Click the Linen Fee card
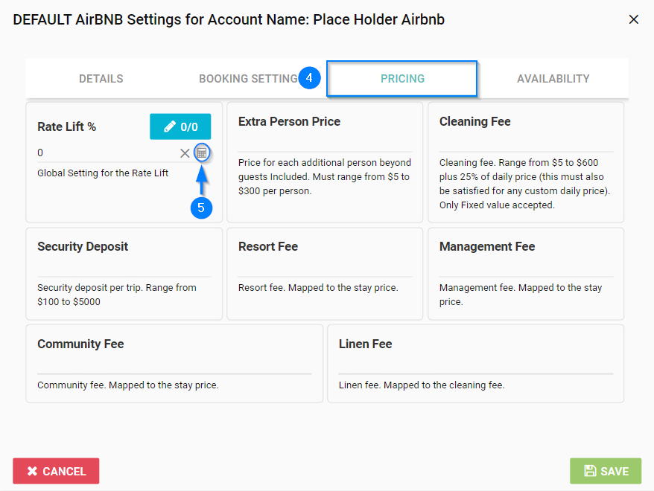This screenshot has height=491, width=654. pyautogui.click(x=475, y=363)
